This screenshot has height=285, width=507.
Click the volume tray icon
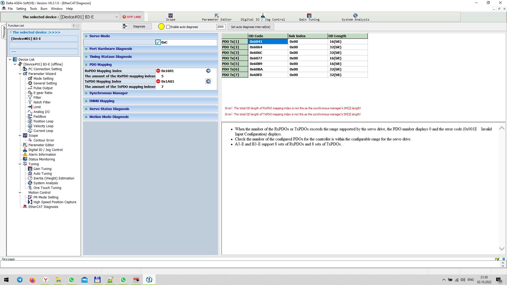tap(463, 280)
